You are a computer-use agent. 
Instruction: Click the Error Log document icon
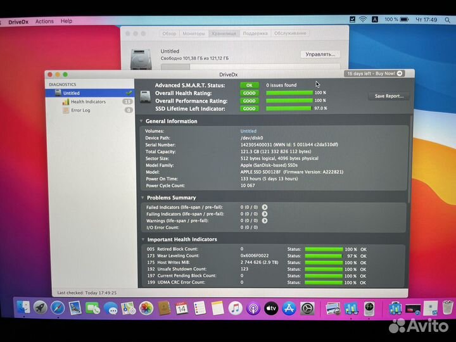pos(66,110)
